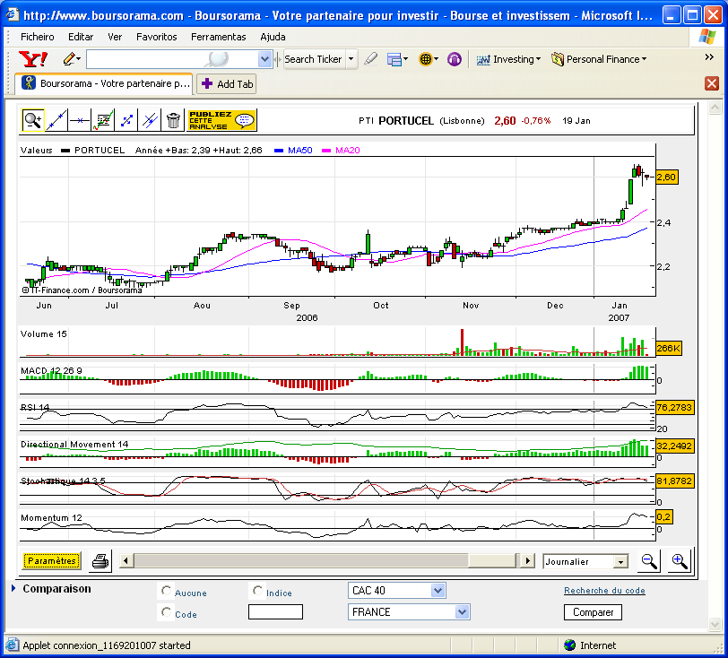Screen dimensions: 728x658
Task: Click the Publiez cette analyse button
Action: tap(221, 119)
